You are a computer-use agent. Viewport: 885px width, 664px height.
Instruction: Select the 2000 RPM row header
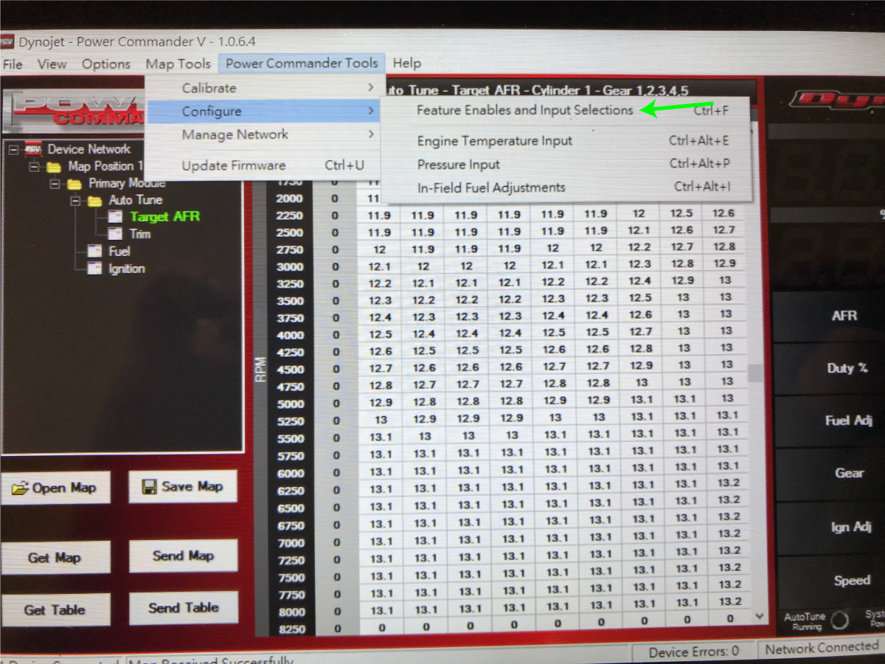[290, 198]
